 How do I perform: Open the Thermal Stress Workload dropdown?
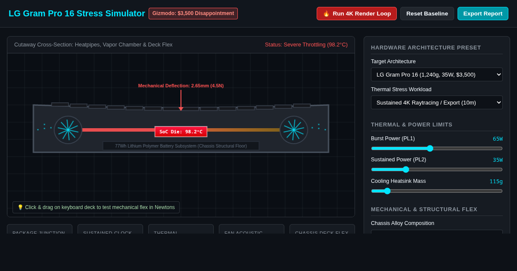point(437,102)
